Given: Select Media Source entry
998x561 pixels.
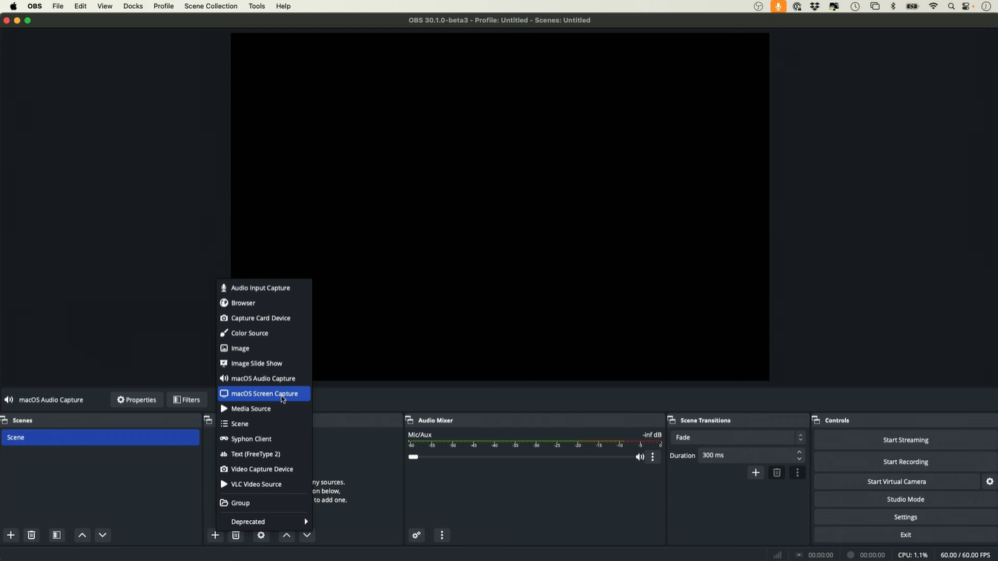Looking at the screenshot, I should click(x=264, y=409).
